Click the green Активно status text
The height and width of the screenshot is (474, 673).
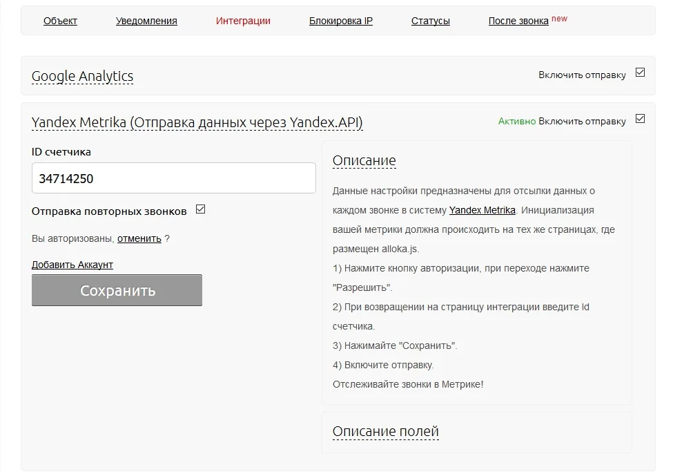[517, 121]
